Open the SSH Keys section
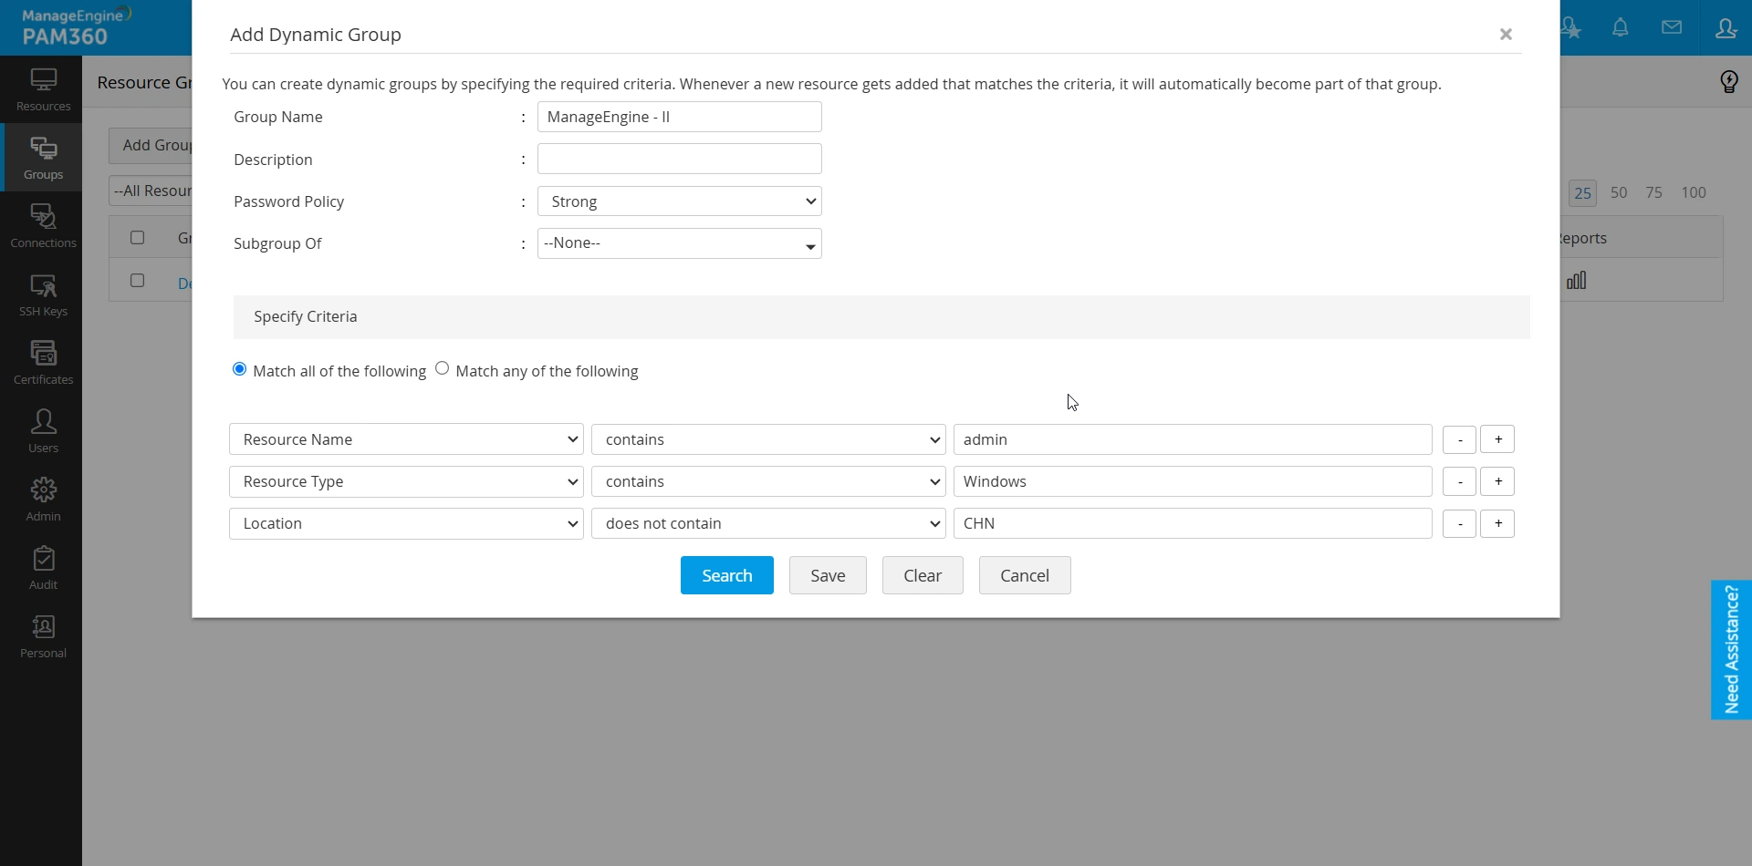The height and width of the screenshot is (866, 1752). point(42,294)
